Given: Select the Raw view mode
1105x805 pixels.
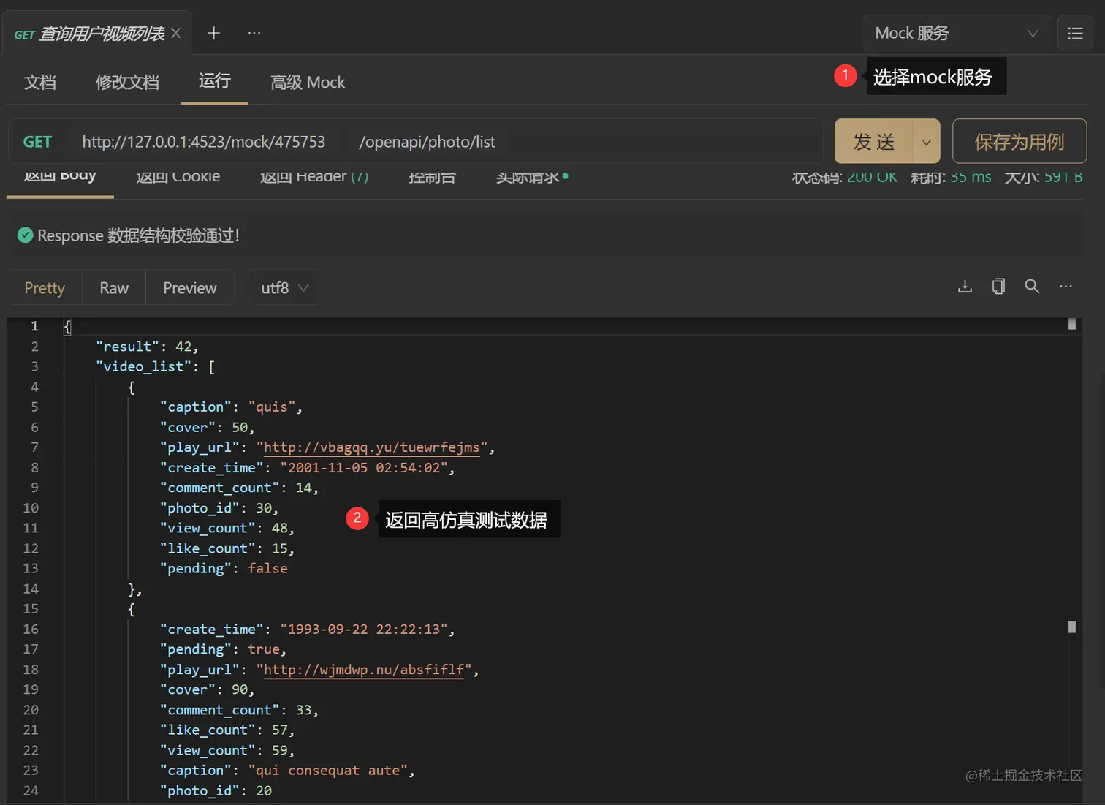Looking at the screenshot, I should [x=114, y=287].
